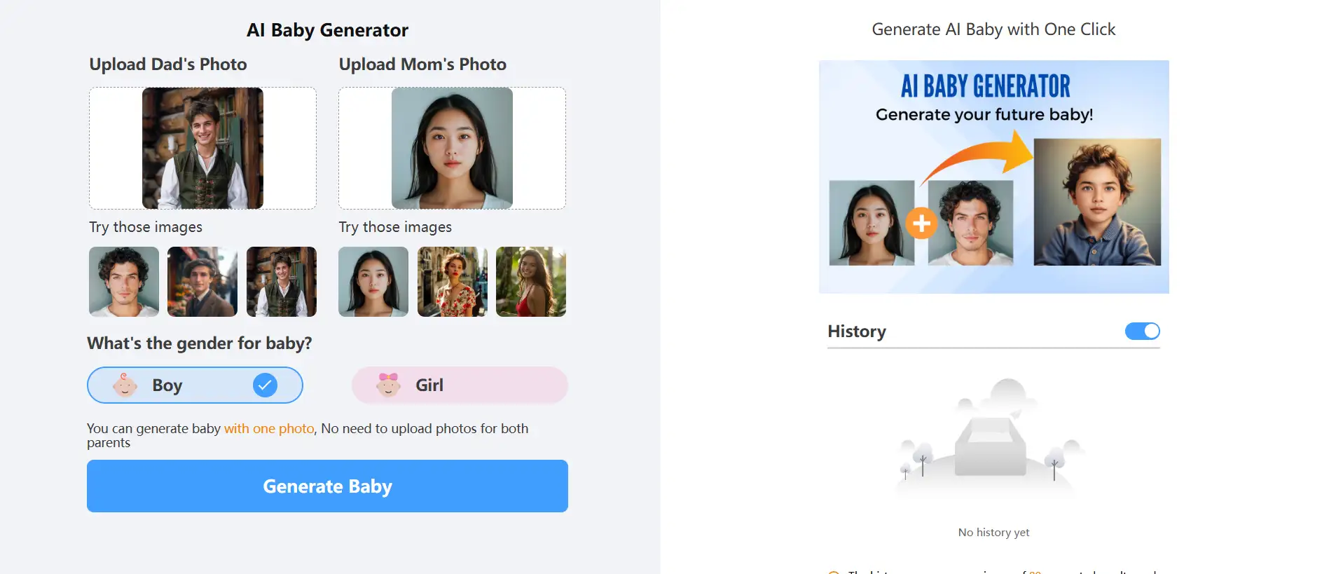Select Girl as baby gender

coord(459,385)
